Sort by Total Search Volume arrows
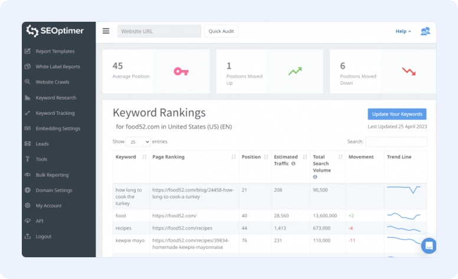Viewport: 458px width, 279px height. coord(341,157)
